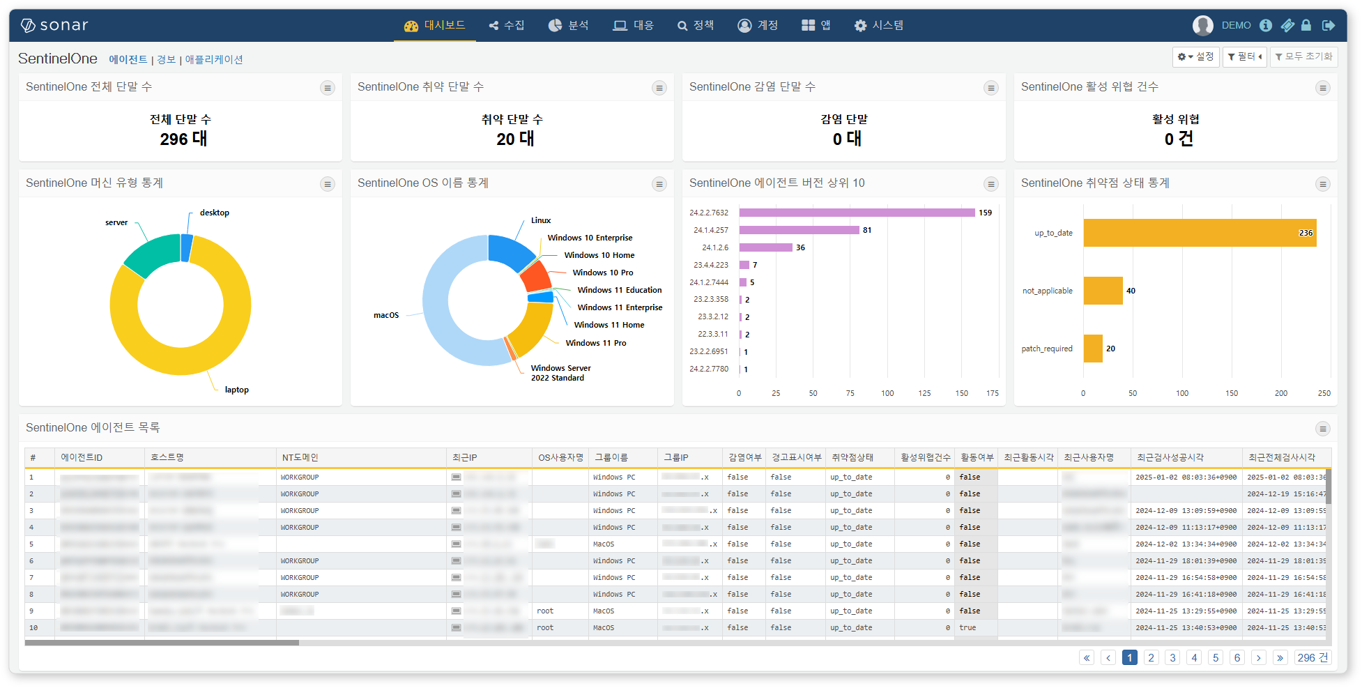Open the 대시보드 dashboard tab
Image resolution: width=1362 pixels, height=688 pixels.
click(435, 25)
